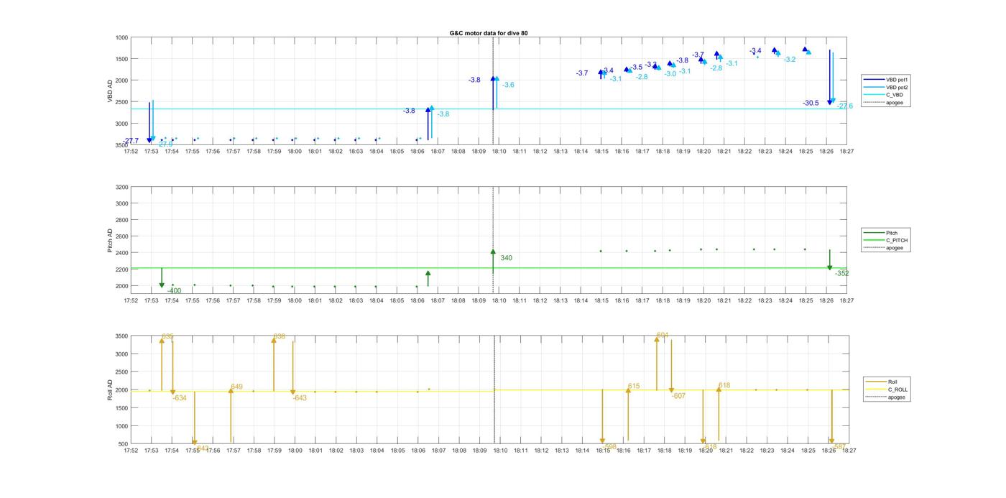Click the "-607" roll data label
Image resolution: width=1006 pixels, height=498 pixels.
(679, 396)
